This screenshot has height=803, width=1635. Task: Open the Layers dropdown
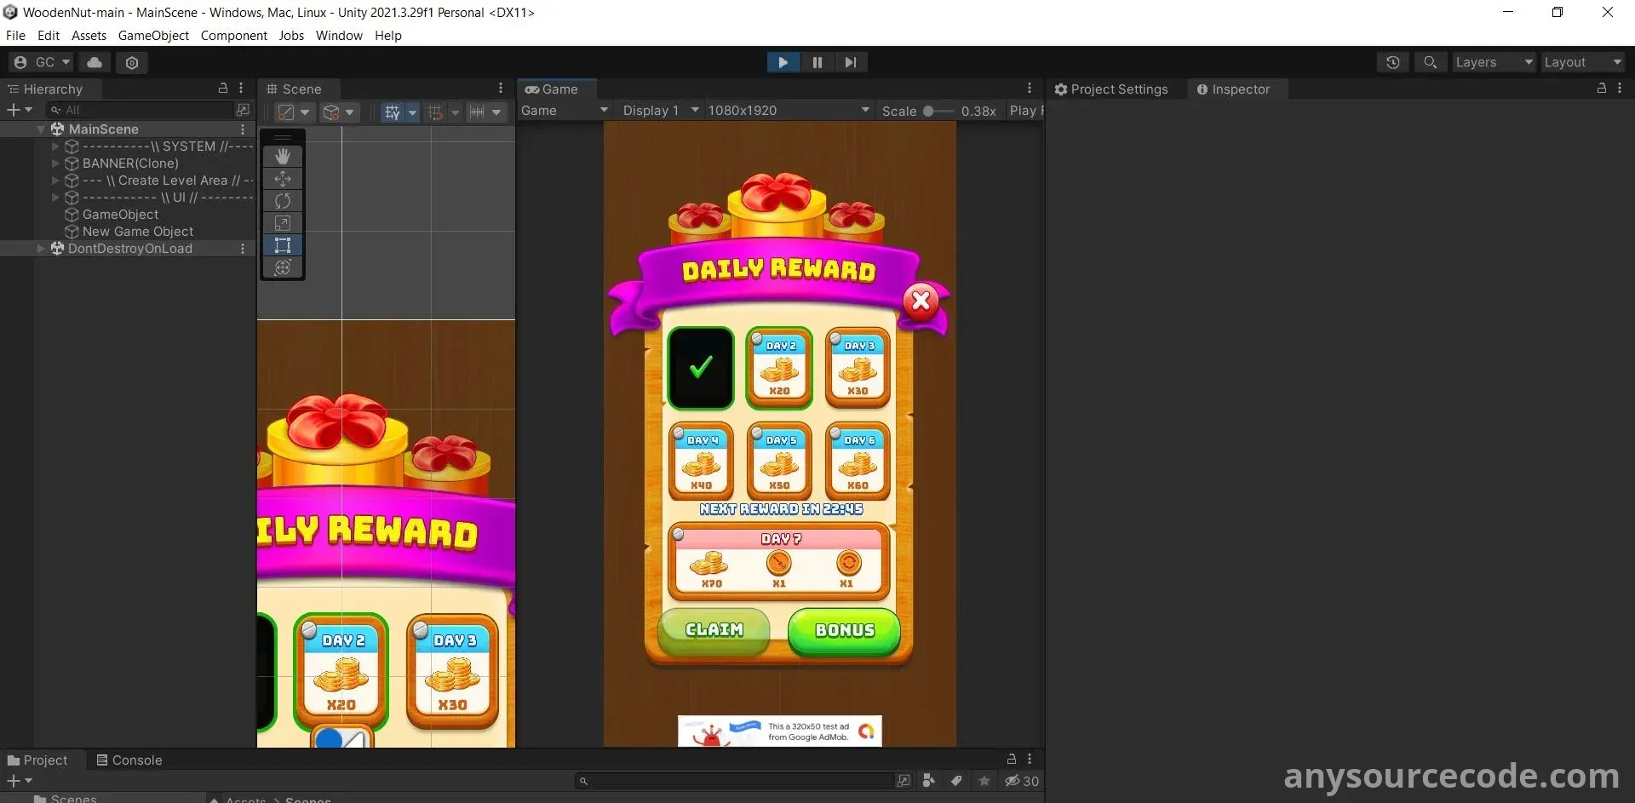coord(1493,62)
